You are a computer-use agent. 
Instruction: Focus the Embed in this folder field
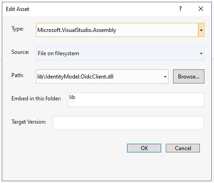(x=136, y=99)
